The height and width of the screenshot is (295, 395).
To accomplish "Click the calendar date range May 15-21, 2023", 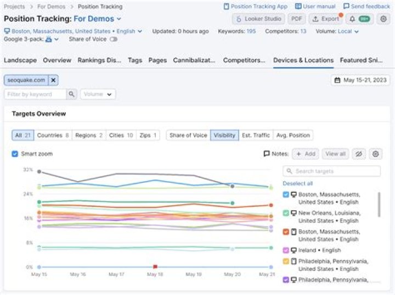I will (361, 80).
